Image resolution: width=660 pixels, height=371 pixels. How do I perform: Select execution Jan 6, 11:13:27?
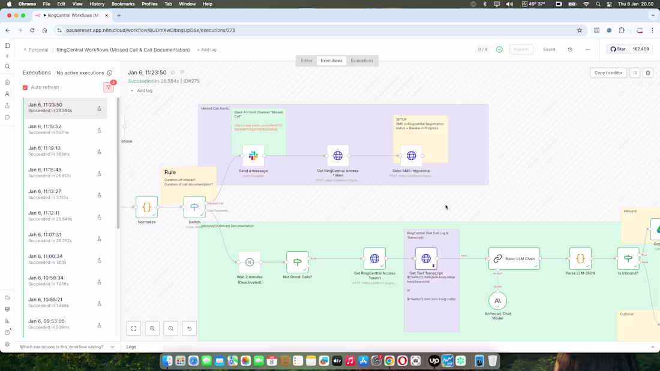pyautogui.click(x=65, y=194)
